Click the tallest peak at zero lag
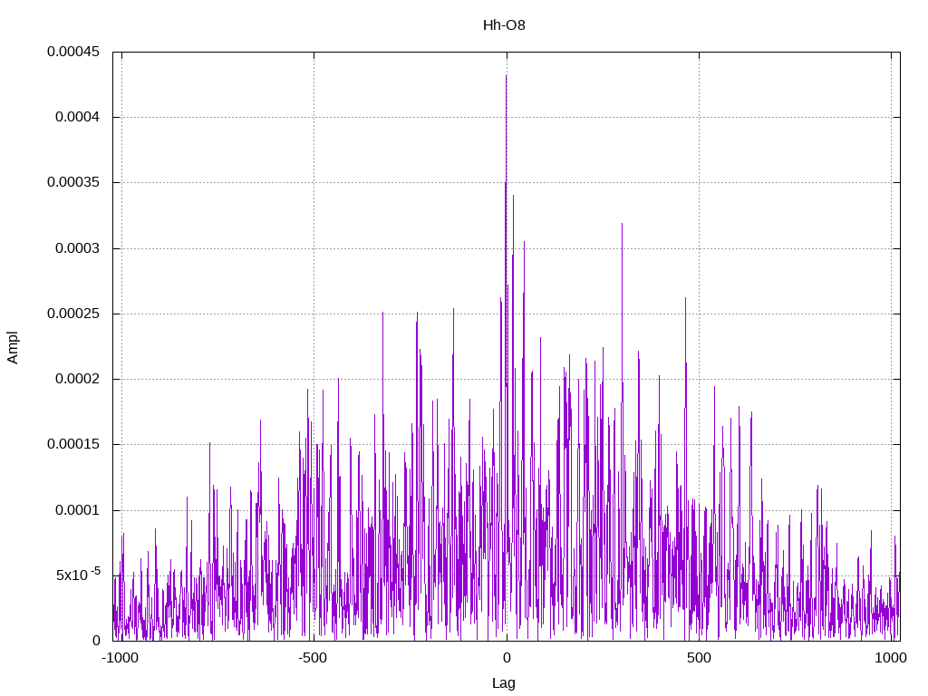928x696 pixels. pos(506,77)
